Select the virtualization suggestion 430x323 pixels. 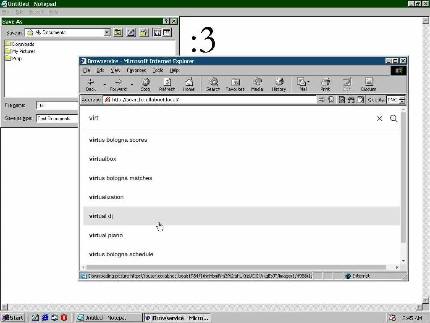pos(241,197)
